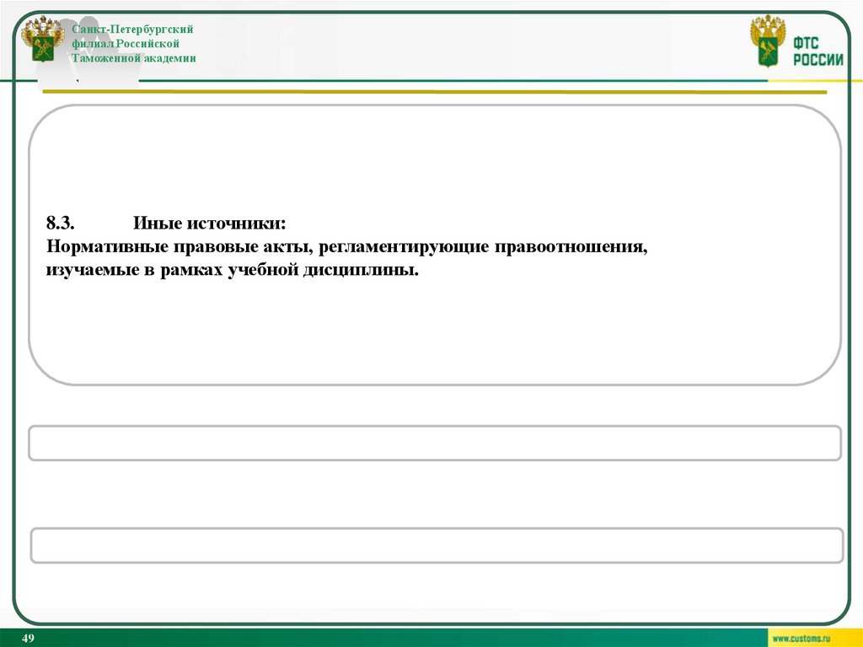
Task: Click the upper empty rounded text box
Action: click(435, 443)
